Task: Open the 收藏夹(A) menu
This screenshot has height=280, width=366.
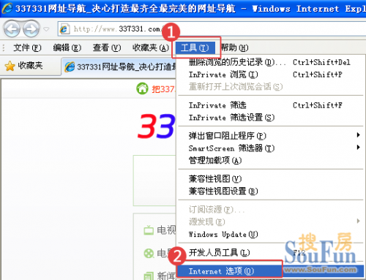Action: pyautogui.click(x=151, y=48)
